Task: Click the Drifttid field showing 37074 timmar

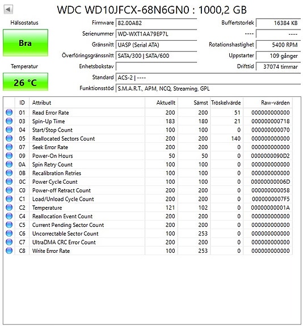Action: (x=278, y=67)
